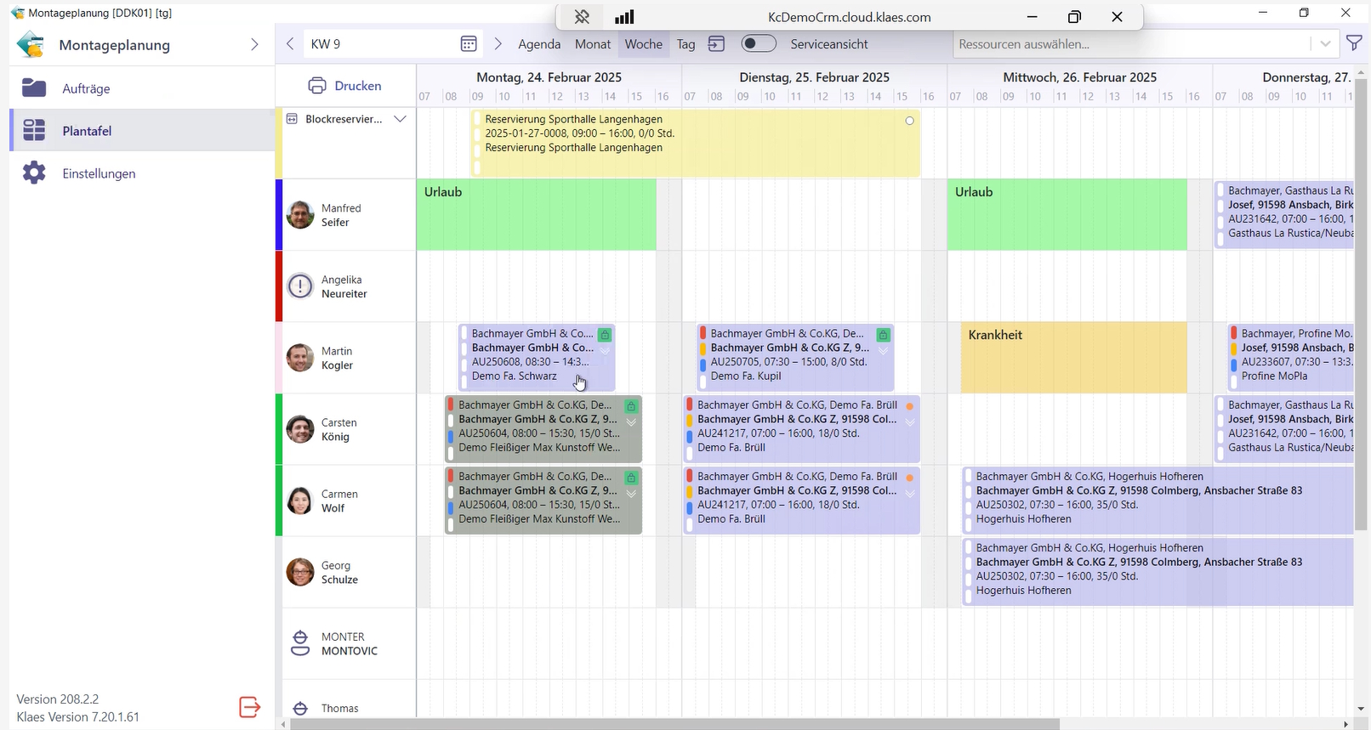The image size is (1371, 730).
Task: Click the horizontal scrollbar at the bottom
Action: point(674,724)
